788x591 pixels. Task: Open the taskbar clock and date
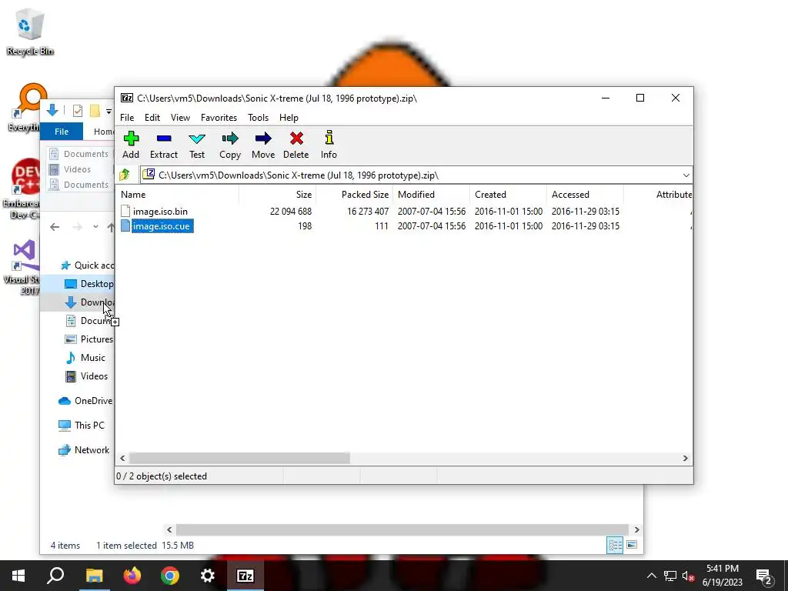[723, 576]
